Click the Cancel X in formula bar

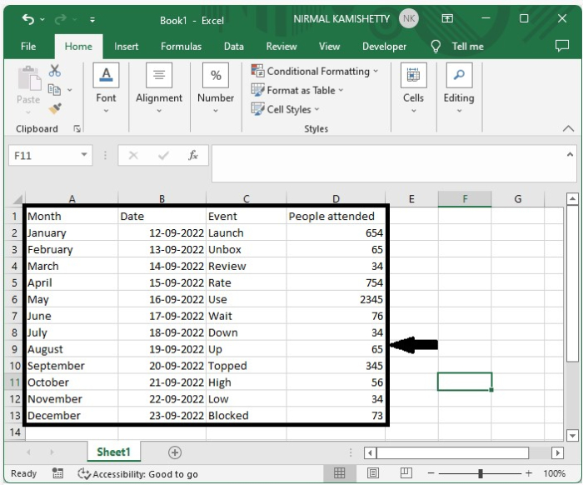[x=133, y=156]
